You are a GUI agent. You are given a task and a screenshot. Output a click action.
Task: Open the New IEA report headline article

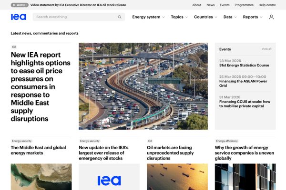pyautogui.click(x=41, y=87)
